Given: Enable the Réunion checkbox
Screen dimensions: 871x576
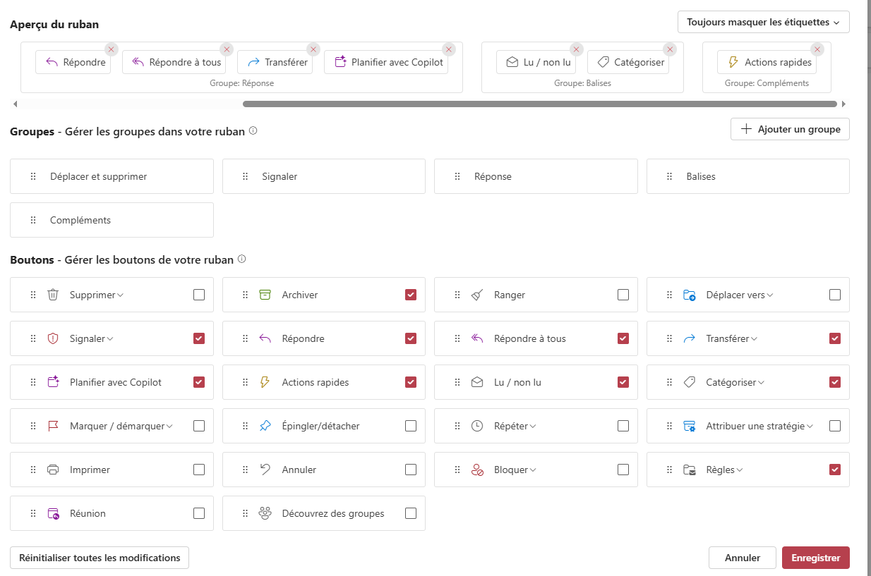Looking at the screenshot, I should 199,513.
